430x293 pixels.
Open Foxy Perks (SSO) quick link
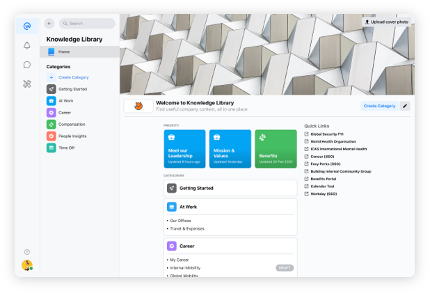[x=326, y=164]
